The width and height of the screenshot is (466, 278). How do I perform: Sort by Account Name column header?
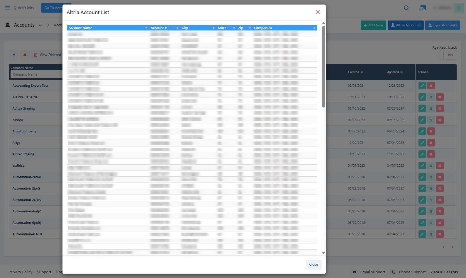[108, 28]
